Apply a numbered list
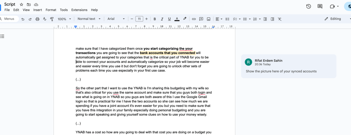Screen dimensions: 351x135 [x=255, y=19]
